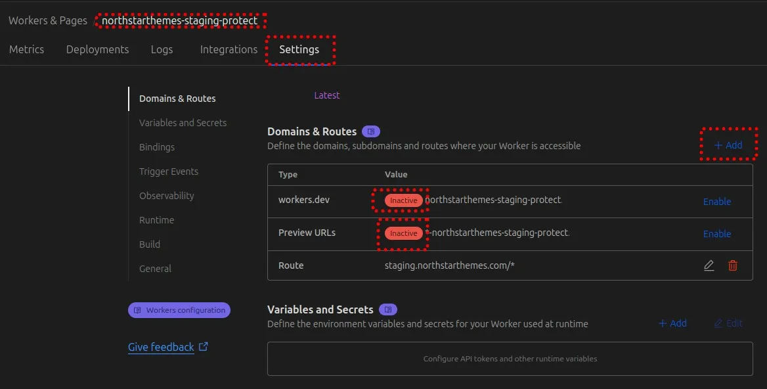Click the Latest version label
The width and height of the screenshot is (767, 389).
tap(327, 95)
